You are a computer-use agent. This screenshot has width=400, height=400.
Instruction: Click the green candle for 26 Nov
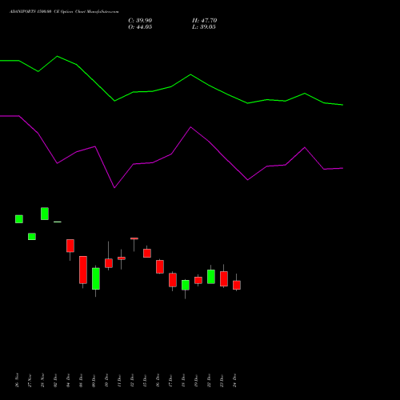click(19, 219)
